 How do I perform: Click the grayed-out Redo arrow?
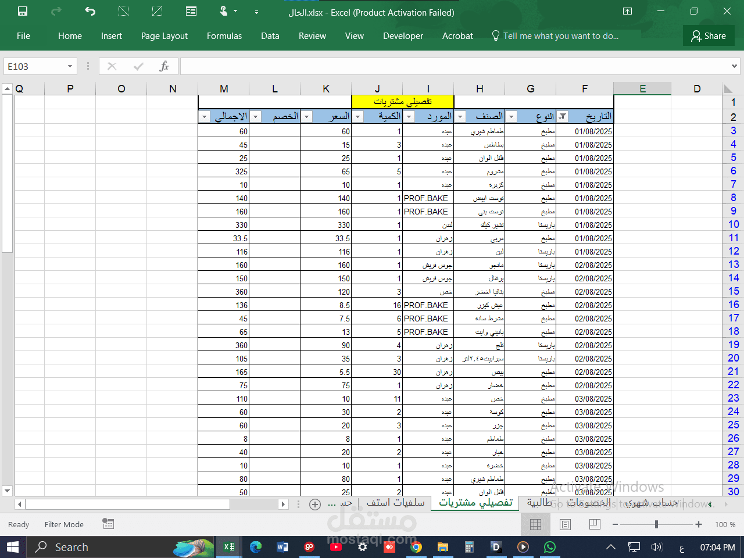pos(56,11)
